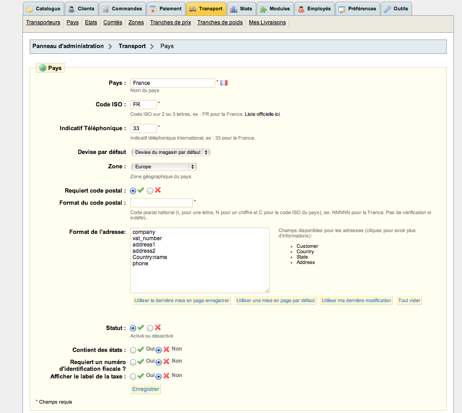Viewport: 462px width, 413px height.
Task: Click the Paiement card icon
Action: [153, 9]
